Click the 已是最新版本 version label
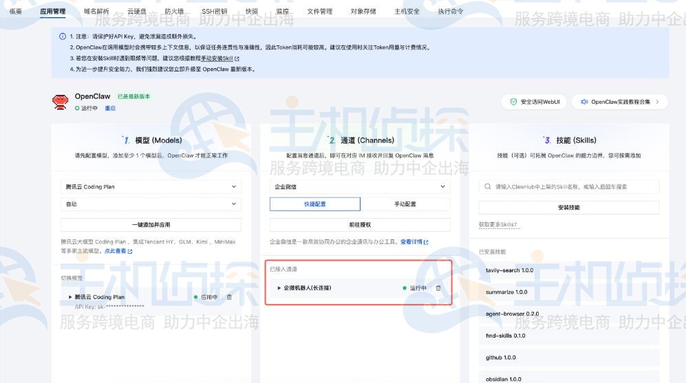 [133, 96]
